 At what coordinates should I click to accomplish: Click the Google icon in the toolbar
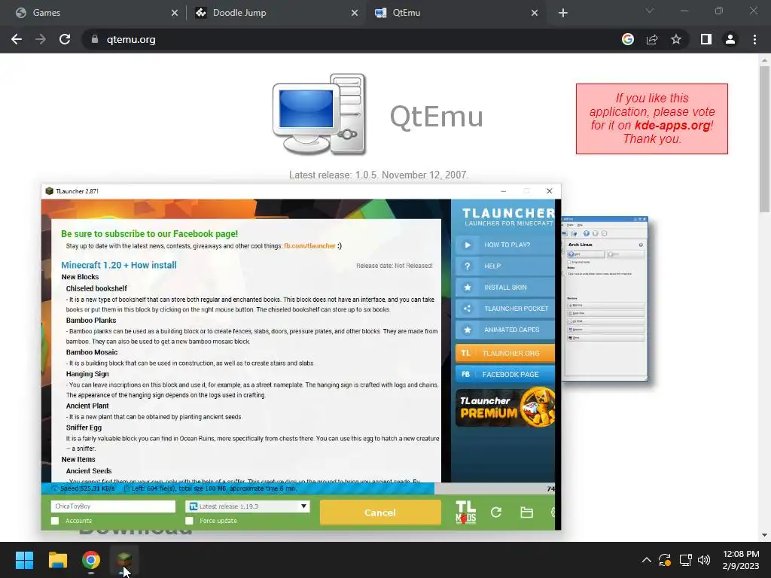[628, 39]
